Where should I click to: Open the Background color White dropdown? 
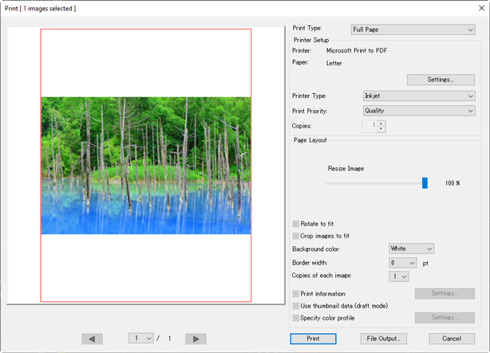point(411,249)
